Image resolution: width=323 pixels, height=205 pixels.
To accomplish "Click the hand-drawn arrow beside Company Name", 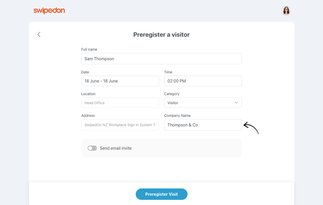I will click(x=251, y=128).
